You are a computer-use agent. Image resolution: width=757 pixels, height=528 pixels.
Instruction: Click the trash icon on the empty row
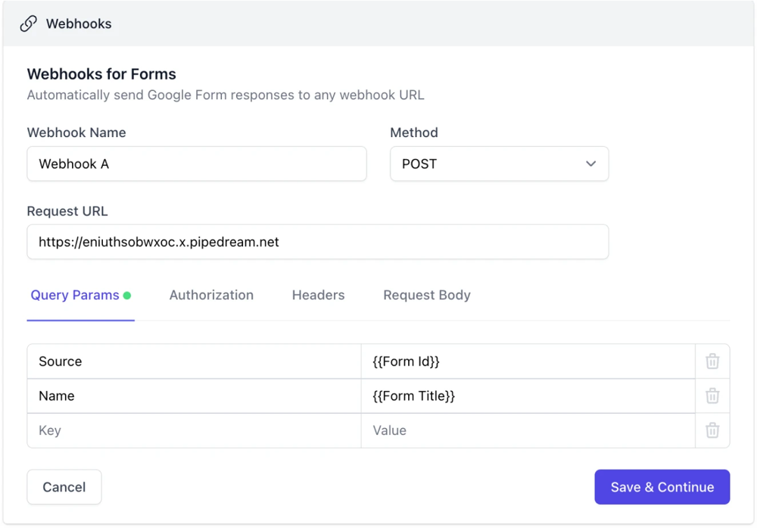coord(712,430)
